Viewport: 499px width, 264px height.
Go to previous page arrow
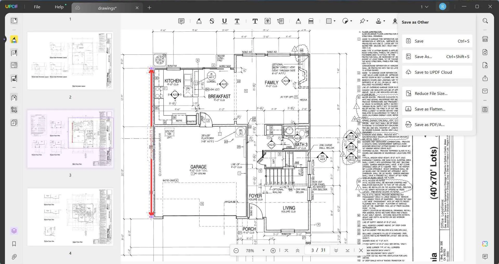coord(298,251)
